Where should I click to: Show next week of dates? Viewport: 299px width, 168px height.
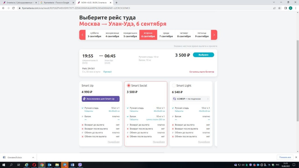[x=214, y=35]
